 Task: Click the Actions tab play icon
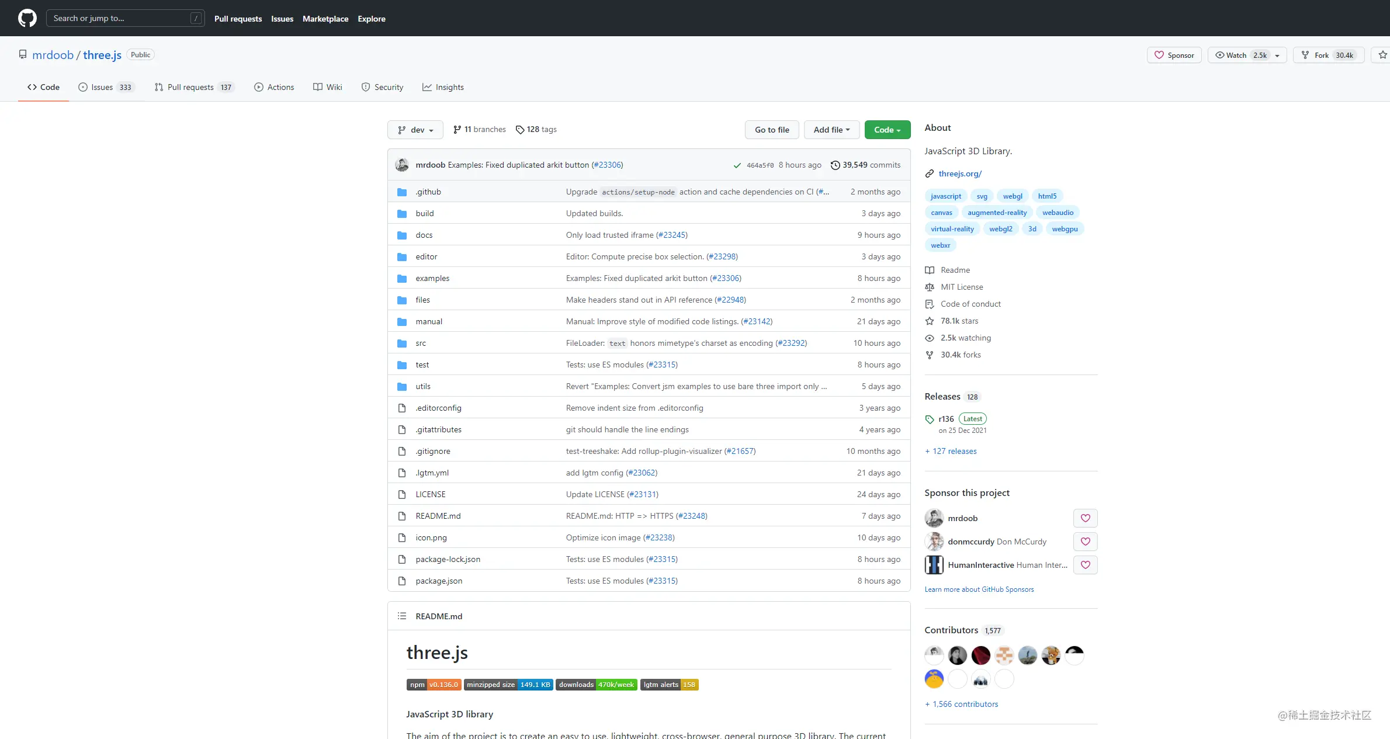pos(258,86)
